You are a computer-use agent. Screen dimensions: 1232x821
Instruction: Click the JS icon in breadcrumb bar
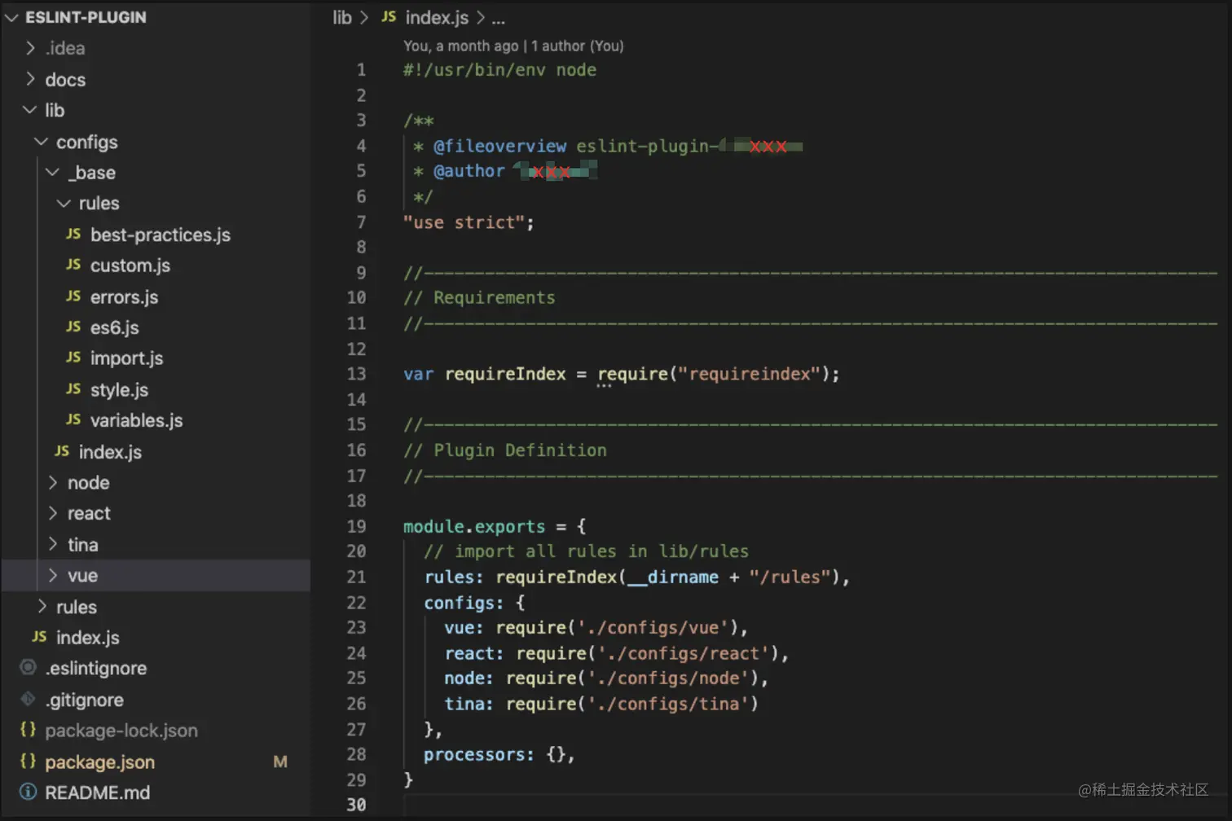coord(389,17)
